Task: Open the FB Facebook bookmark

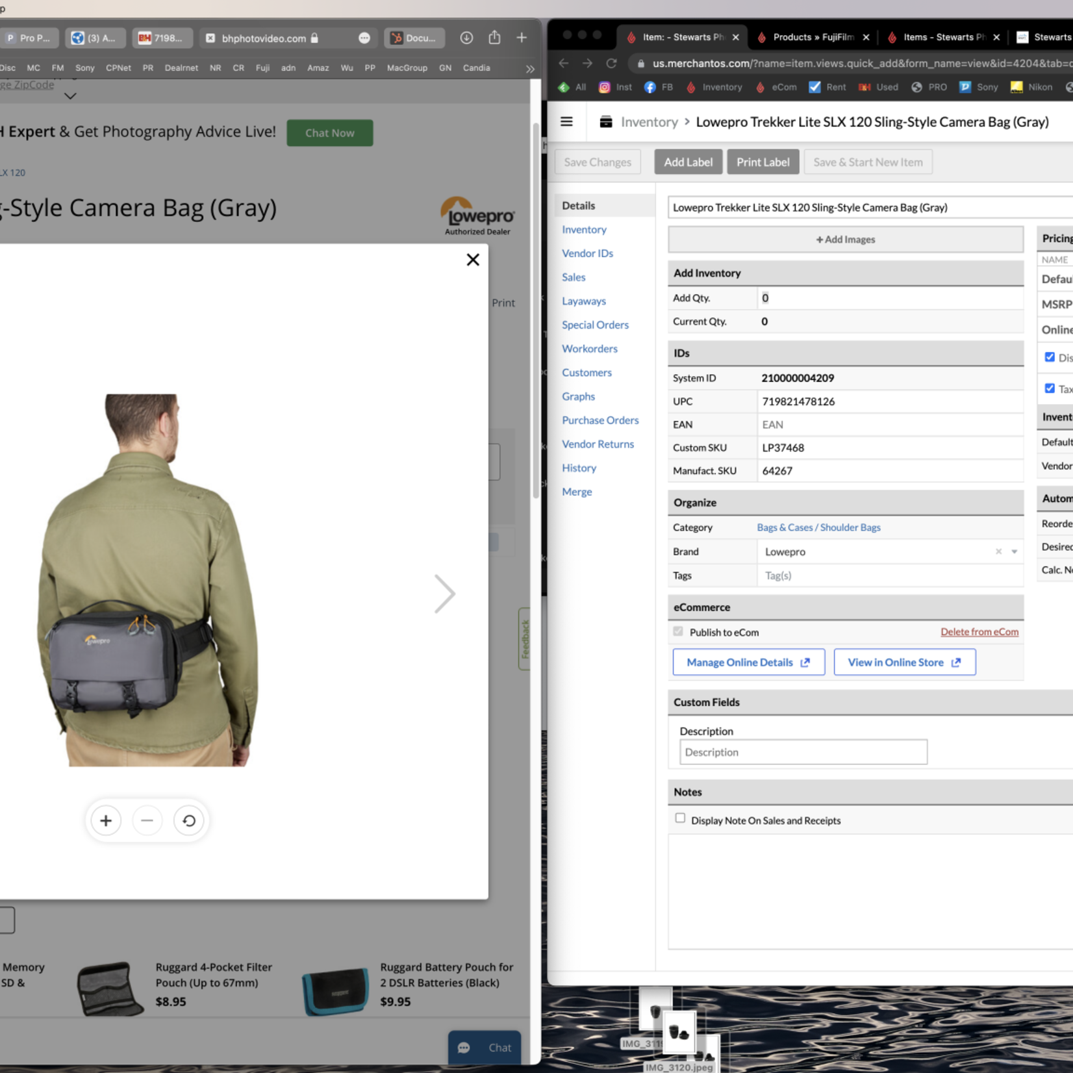Action: (659, 87)
